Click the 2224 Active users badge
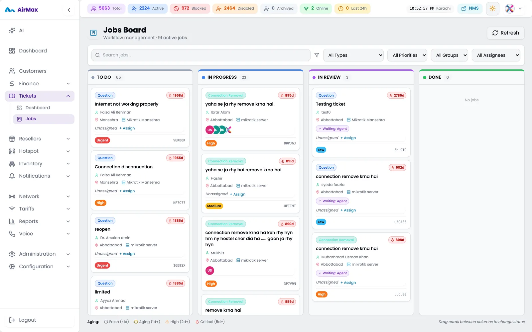 [148, 8]
